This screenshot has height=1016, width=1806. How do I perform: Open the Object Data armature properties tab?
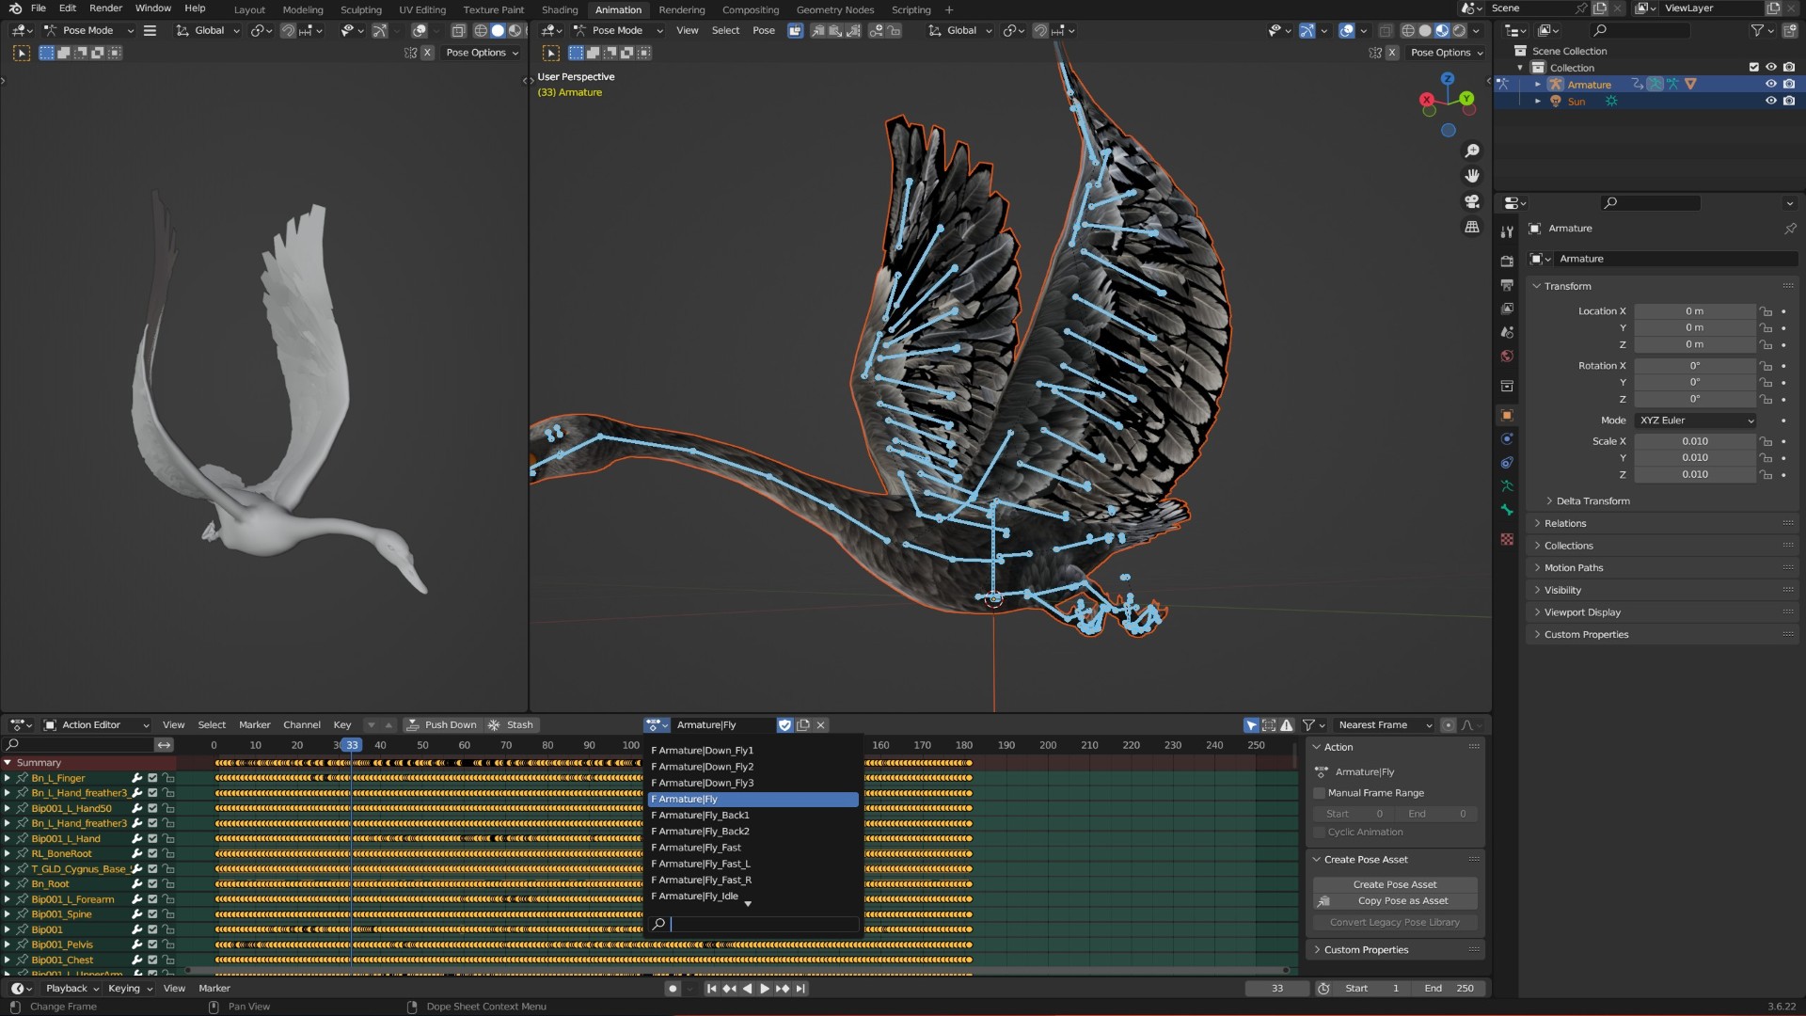click(1507, 486)
